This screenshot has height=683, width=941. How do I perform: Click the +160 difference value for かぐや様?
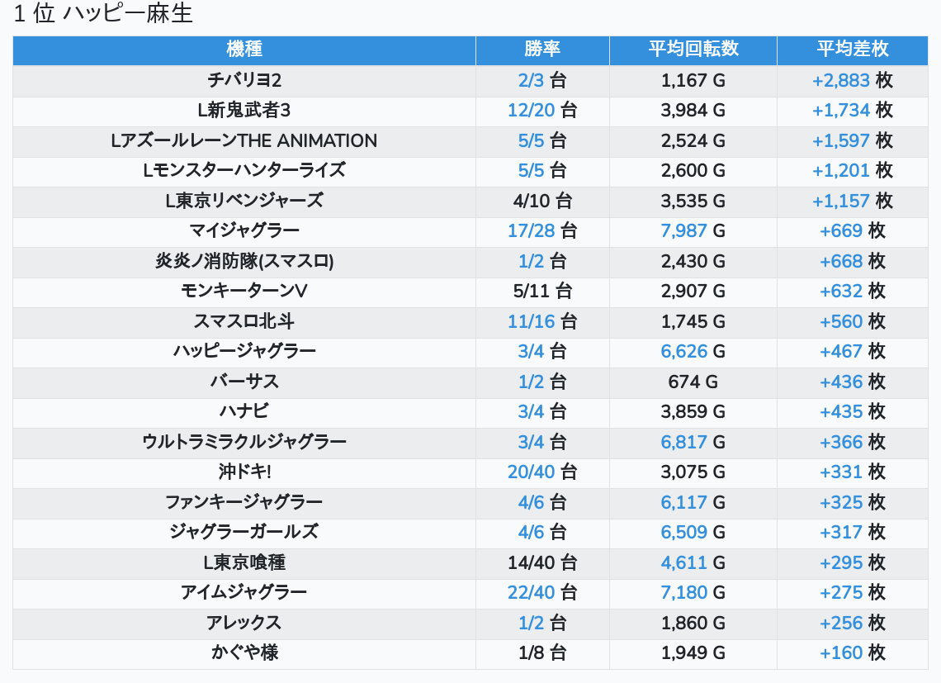point(840,653)
